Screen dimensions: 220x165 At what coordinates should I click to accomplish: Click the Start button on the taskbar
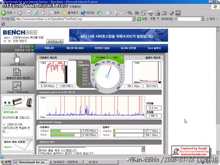[6, 162]
